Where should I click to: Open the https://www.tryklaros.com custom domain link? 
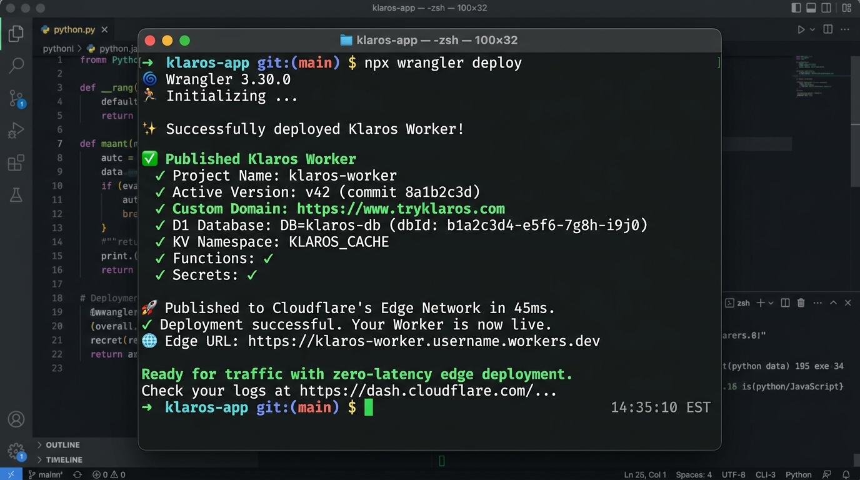click(401, 209)
